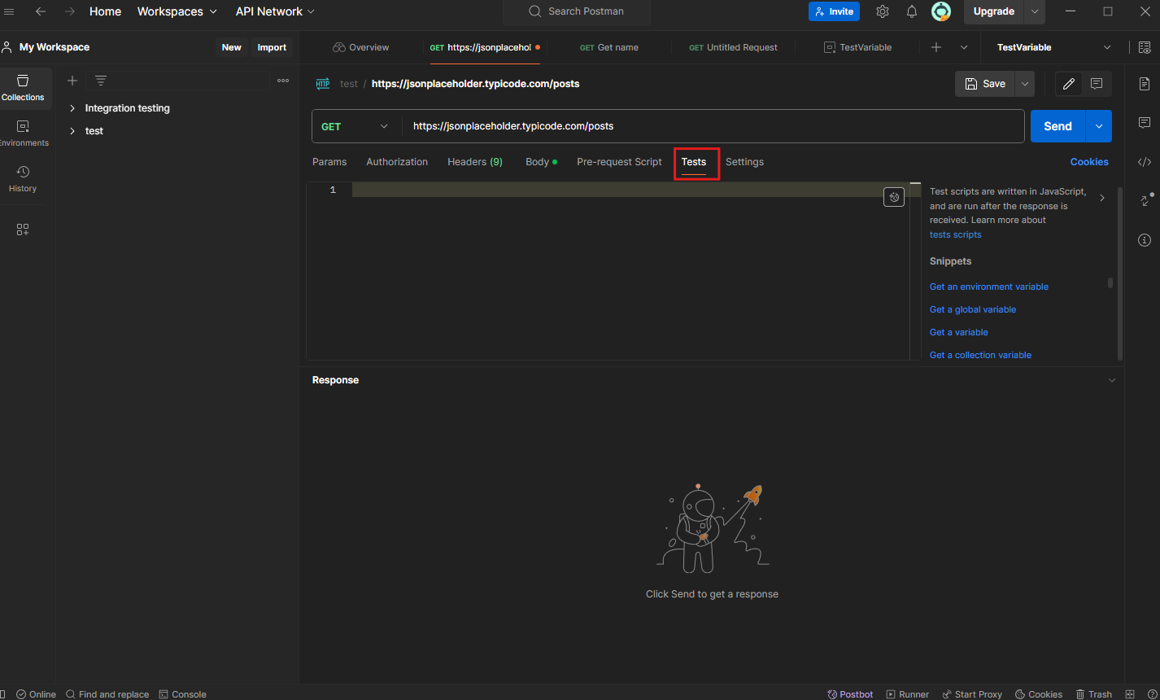
Task: Click the Send button
Action: tap(1058, 126)
